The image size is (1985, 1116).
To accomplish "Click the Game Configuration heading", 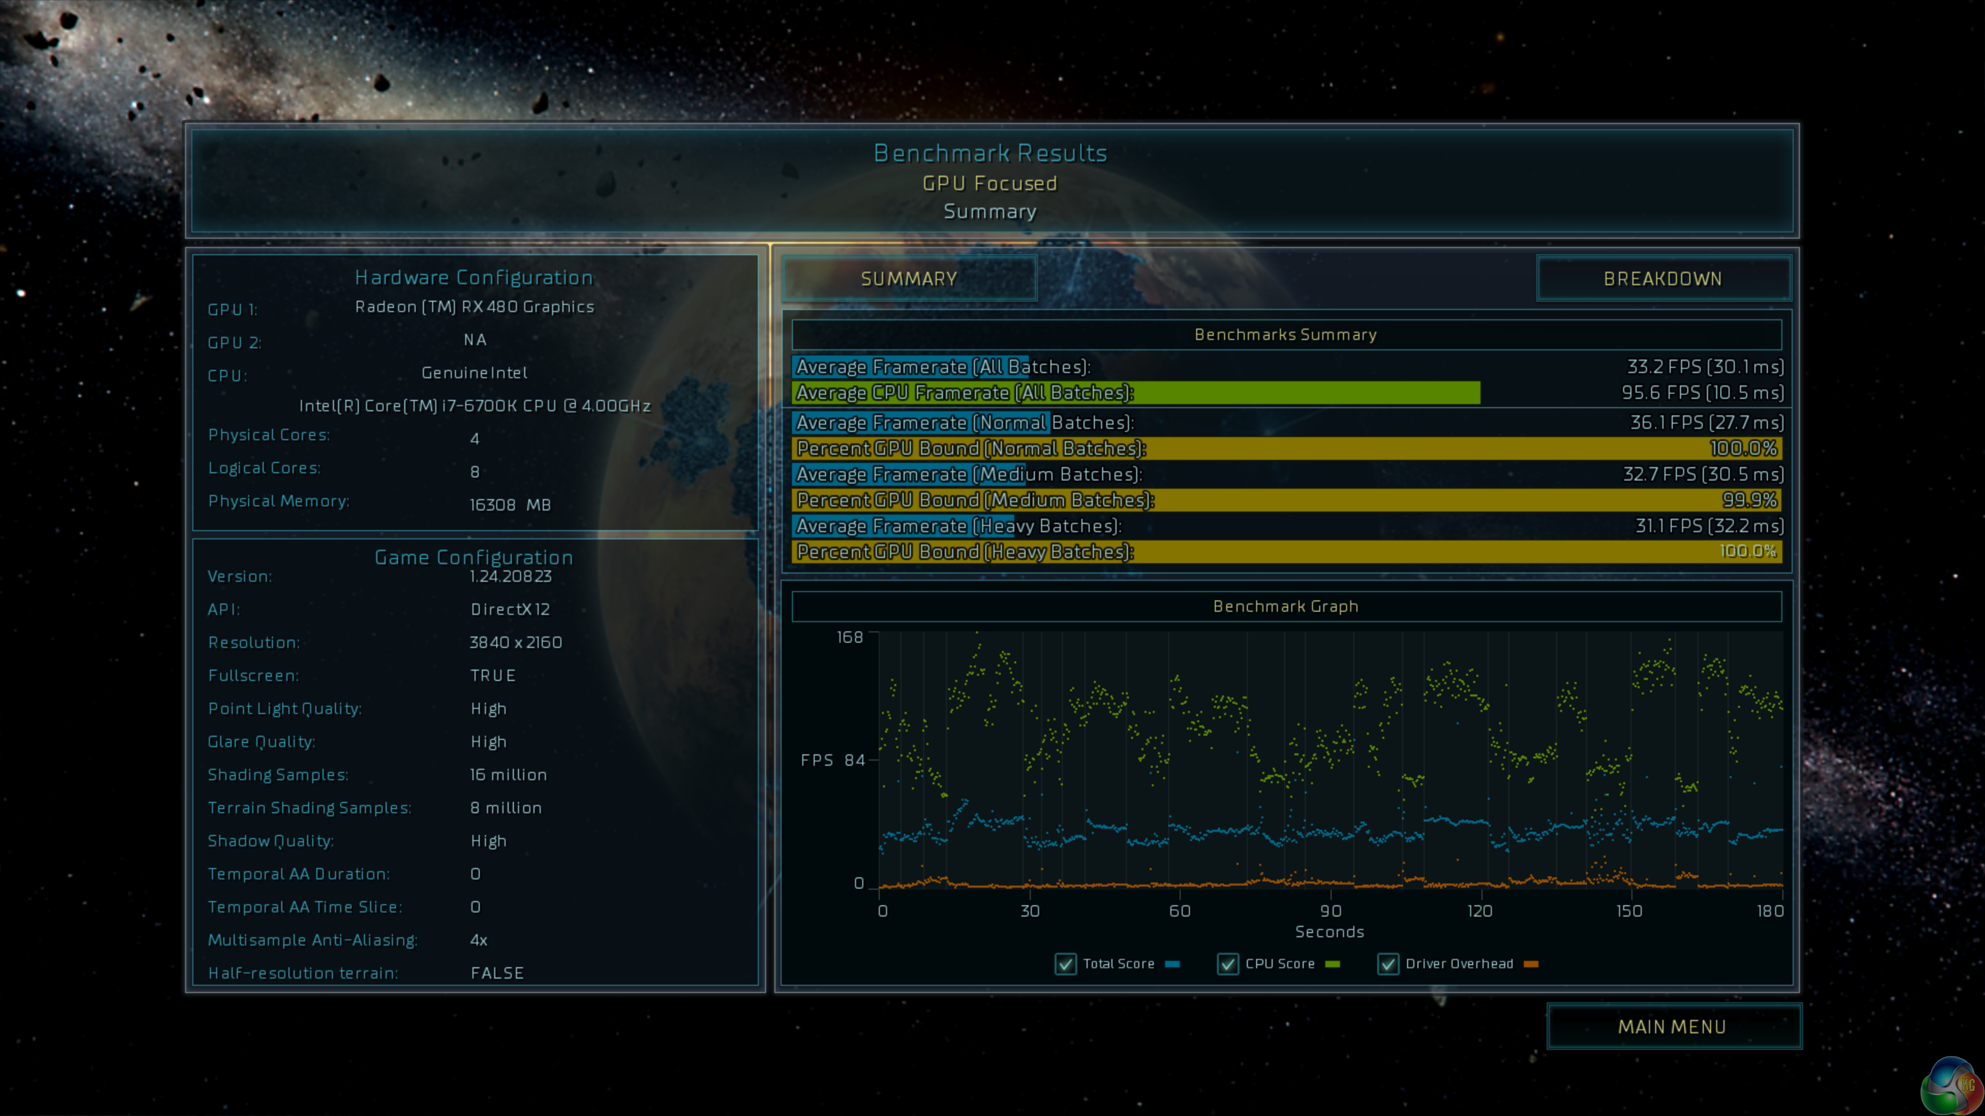I will point(474,557).
